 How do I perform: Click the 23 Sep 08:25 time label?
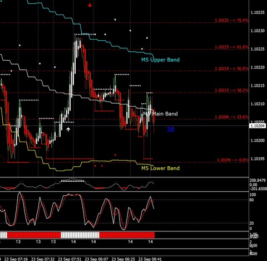[x=123, y=259]
